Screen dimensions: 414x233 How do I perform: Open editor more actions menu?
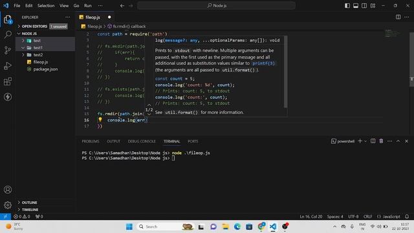click(x=407, y=17)
